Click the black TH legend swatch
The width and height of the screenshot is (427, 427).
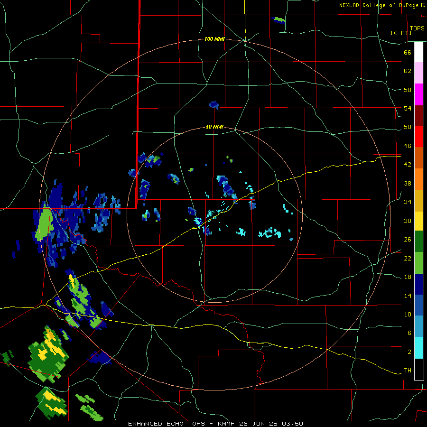419,369
